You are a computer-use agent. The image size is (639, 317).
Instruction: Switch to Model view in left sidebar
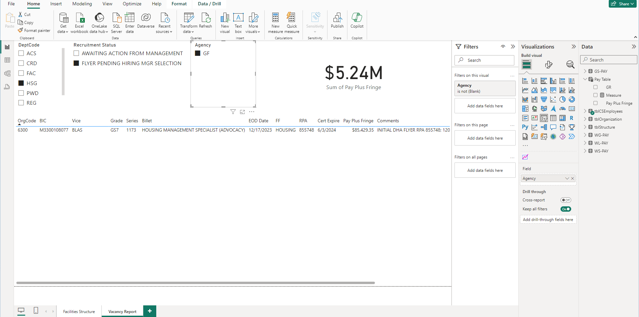[7, 73]
